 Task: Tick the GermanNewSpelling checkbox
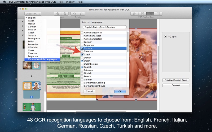pos(82,83)
